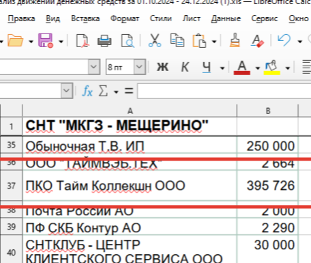Open the Open-file dropdown arrow
Image resolution: width=311 pixels, height=263 pixels.
point(31,42)
